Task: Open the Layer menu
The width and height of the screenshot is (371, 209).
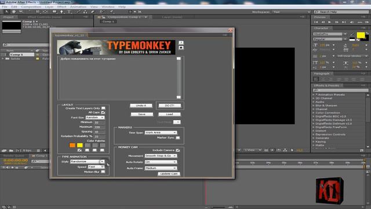Action: 49,7
